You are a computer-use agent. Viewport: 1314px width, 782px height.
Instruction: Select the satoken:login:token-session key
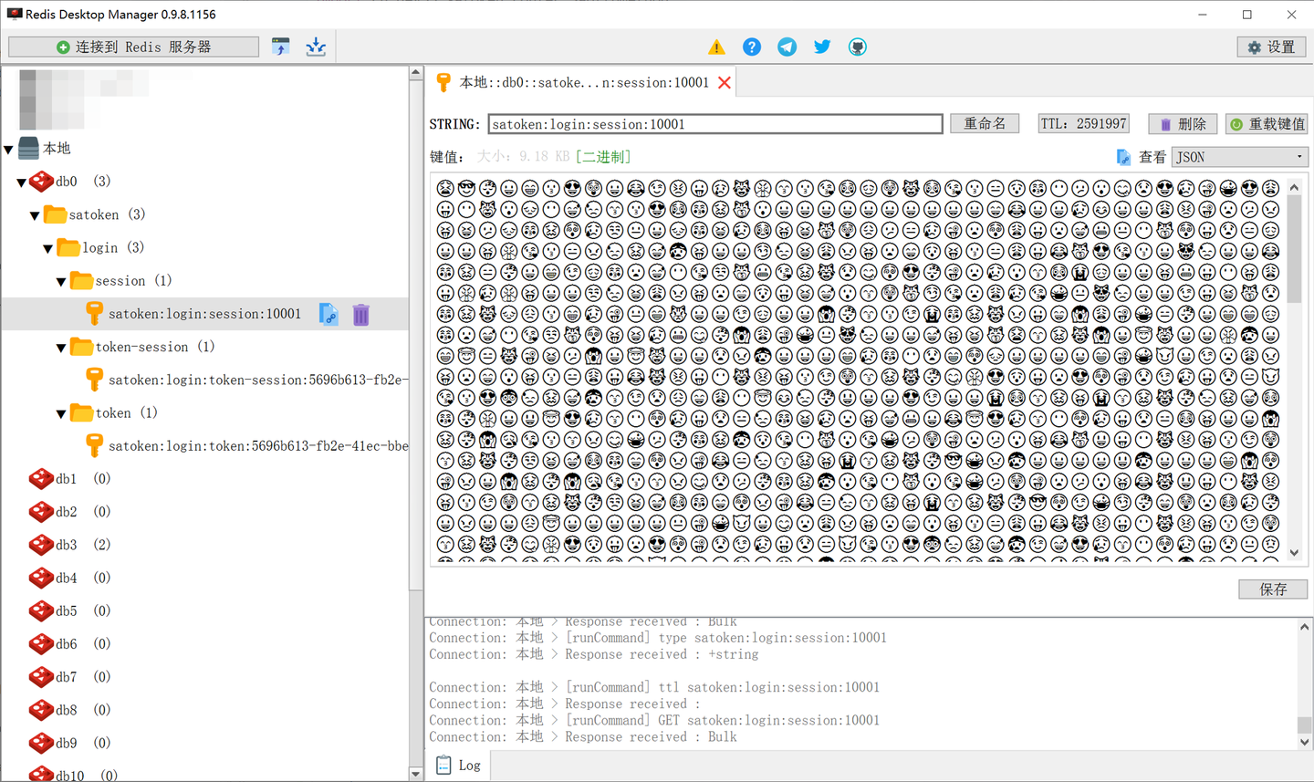(257, 381)
